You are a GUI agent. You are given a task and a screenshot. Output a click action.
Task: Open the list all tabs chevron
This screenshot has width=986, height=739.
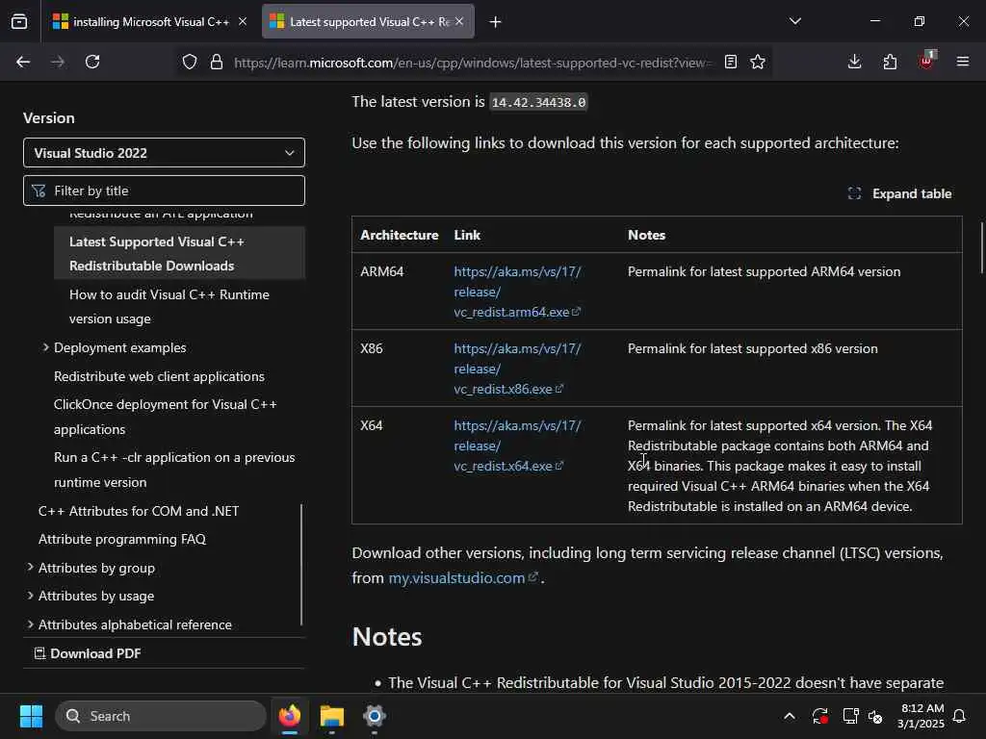795,21
